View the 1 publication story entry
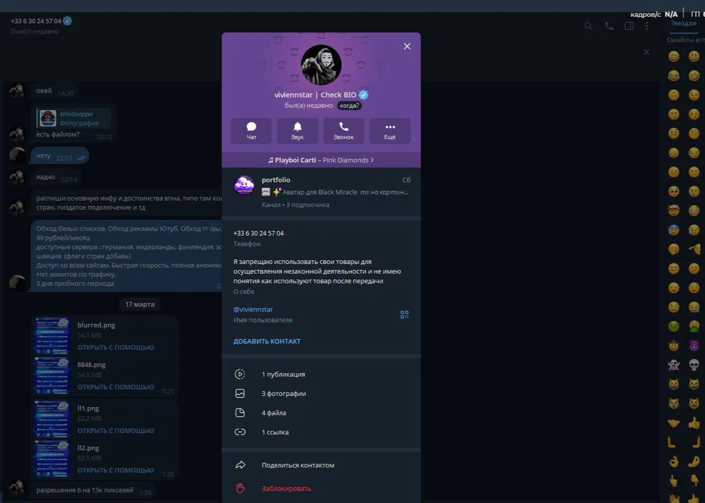This screenshot has width=705, height=503. pos(283,374)
